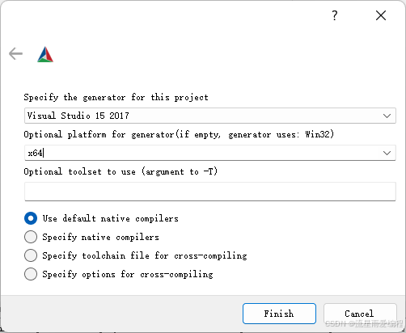Go back using the left arrow icon
Screen dimensions: 406x333
click(x=15, y=53)
